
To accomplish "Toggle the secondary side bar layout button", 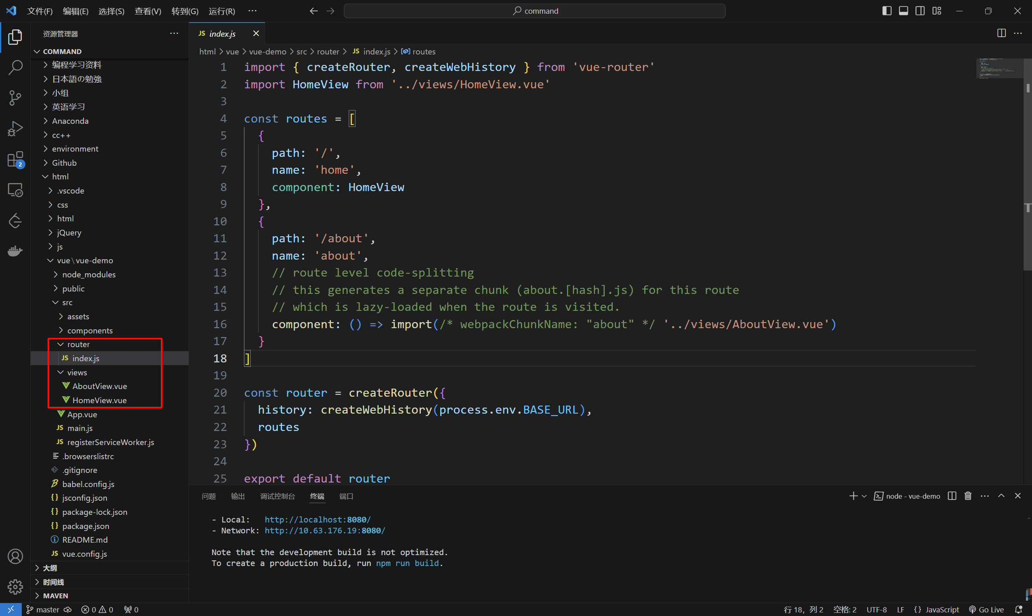I will 920,11.
